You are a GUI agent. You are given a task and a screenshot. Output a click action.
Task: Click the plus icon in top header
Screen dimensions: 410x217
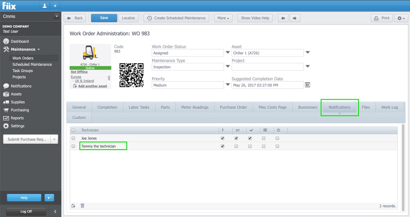[x=55, y=6]
